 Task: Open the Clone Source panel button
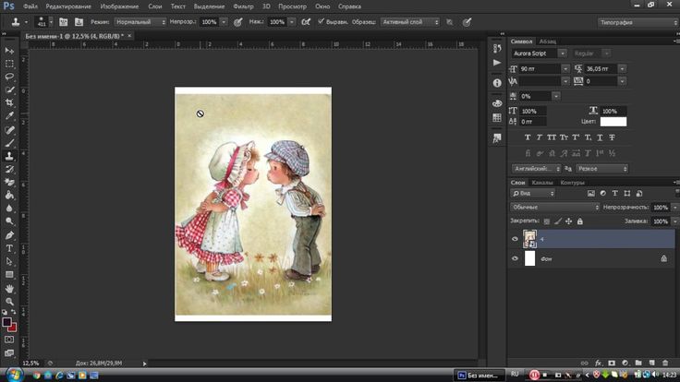(x=79, y=22)
